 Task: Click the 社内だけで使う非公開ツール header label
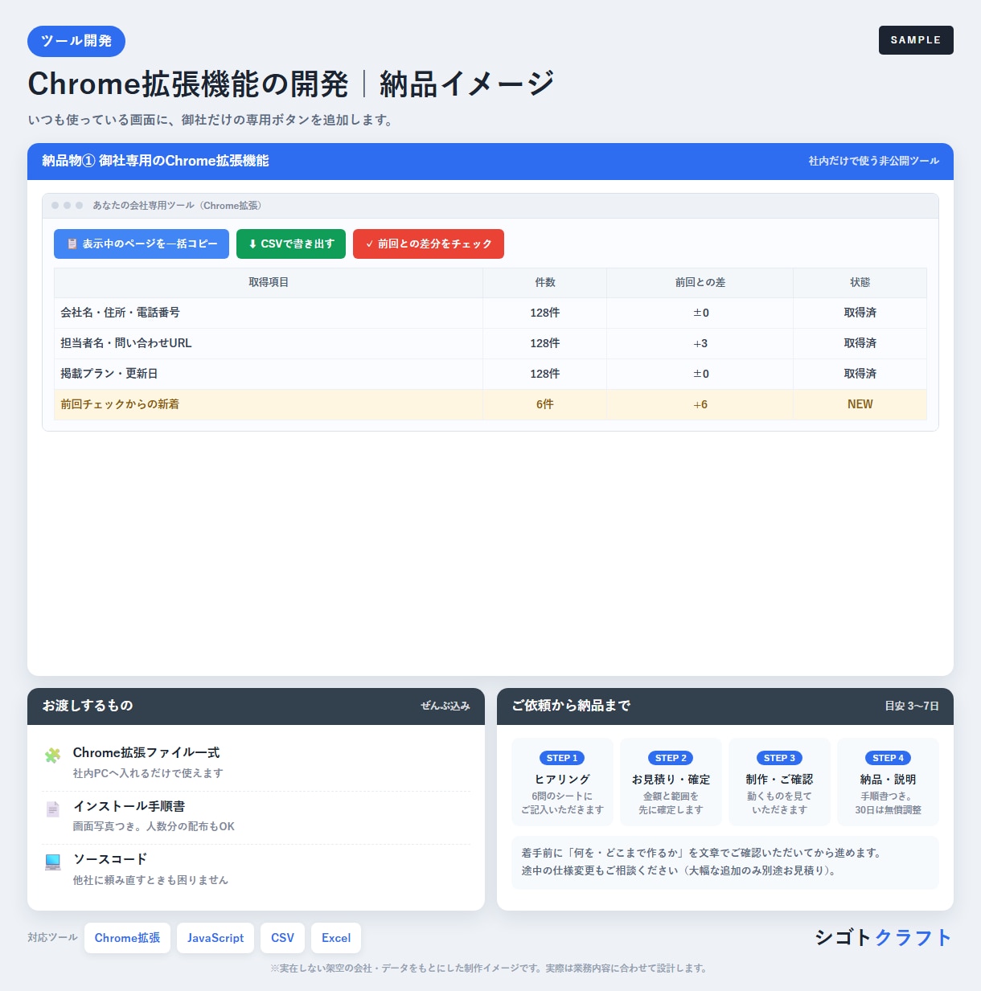(873, 161)
